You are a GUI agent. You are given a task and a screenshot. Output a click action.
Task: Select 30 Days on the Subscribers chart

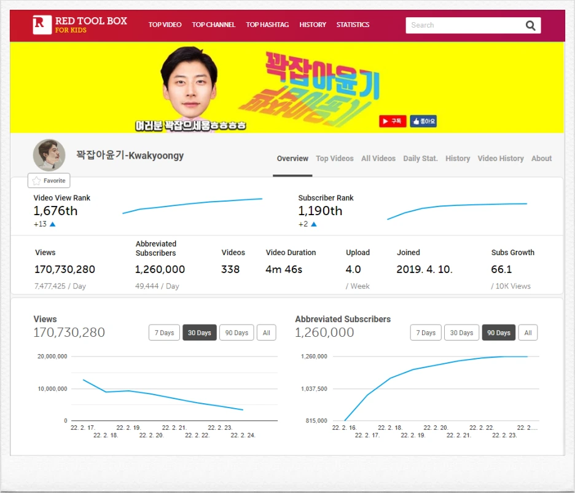coord(461,333)
